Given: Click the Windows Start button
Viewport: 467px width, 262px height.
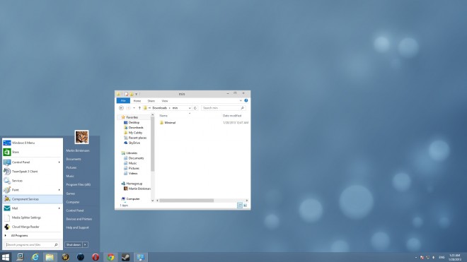Looking at the screenshot, I should [x=6, y=257].
